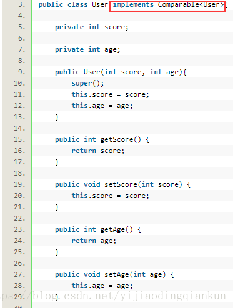Click line number 15 in the gutter
233x308 pixels.
(19, 139)
